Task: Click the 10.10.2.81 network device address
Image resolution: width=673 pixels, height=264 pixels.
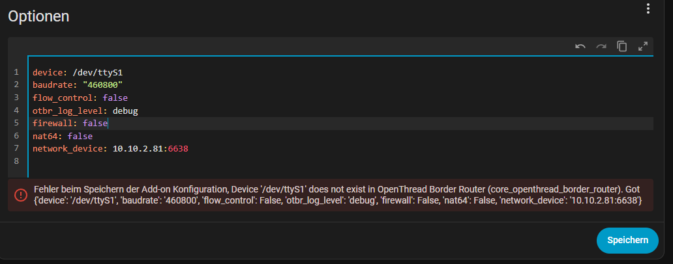Action: point(138,149)
